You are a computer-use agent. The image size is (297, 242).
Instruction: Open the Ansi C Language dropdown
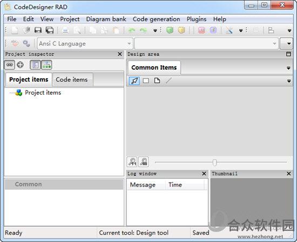[85, 44]
